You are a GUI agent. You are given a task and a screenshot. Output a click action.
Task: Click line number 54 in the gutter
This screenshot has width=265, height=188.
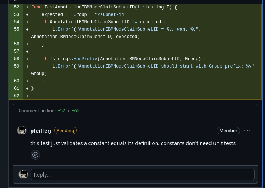click(17, 22)
